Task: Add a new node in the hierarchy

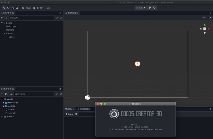Action: [x=2, y=18]
